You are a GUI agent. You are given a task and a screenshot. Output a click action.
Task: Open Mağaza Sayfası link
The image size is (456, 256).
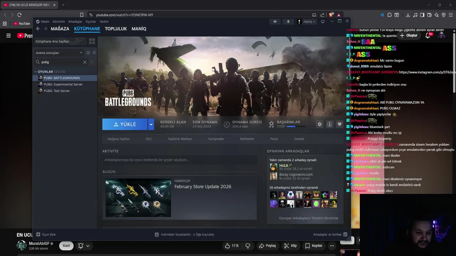tap(119, 139)
